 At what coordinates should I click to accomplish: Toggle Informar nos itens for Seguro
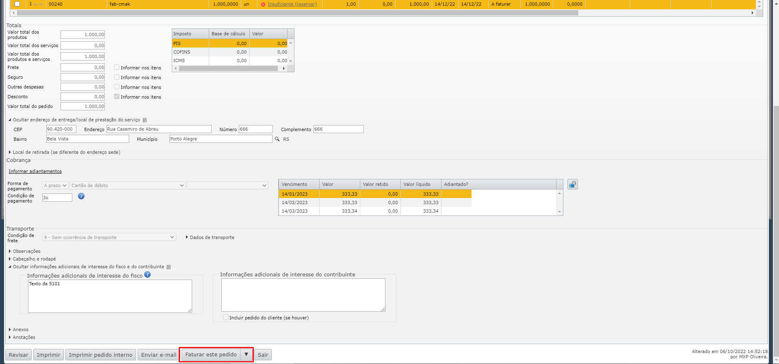[x=117, y=77]
